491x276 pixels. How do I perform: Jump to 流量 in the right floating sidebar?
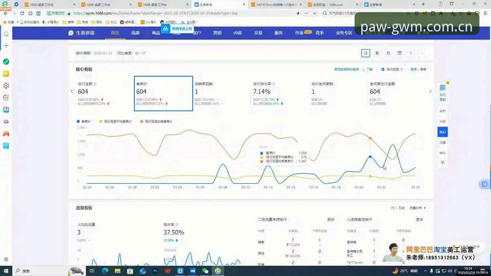(442, 142)
